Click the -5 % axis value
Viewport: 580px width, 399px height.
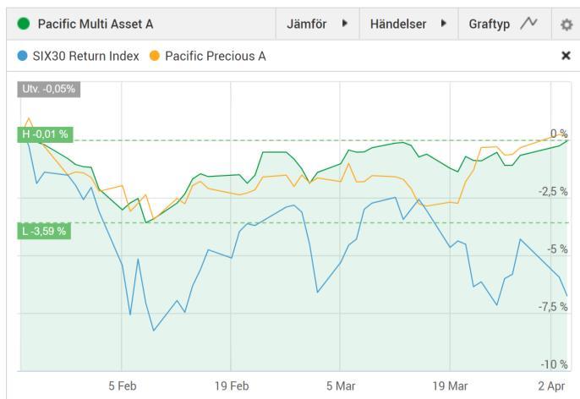tap(557, 249)
